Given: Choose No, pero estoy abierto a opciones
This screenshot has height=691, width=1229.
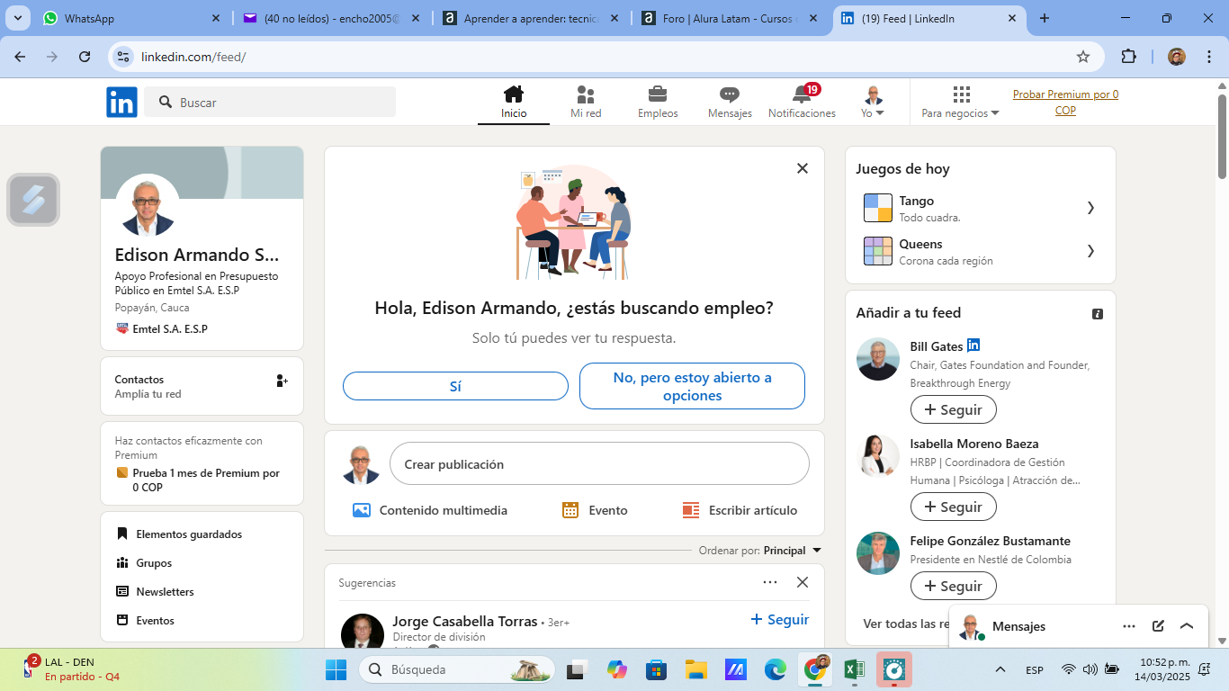Looking at the screenshot, I should click(692, 386).
